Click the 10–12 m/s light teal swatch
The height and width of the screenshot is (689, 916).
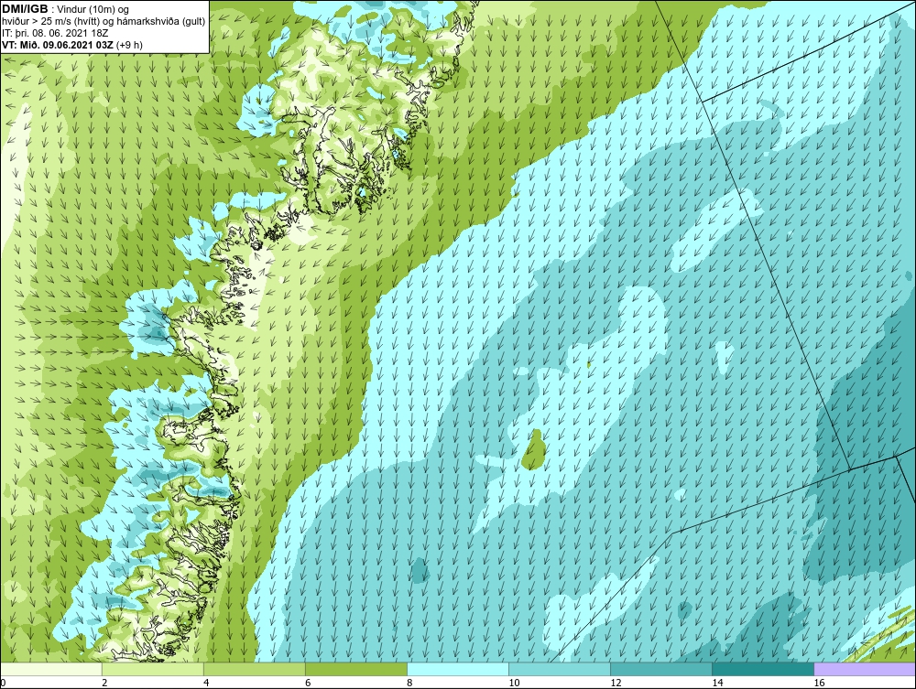(x=560, y=670)
